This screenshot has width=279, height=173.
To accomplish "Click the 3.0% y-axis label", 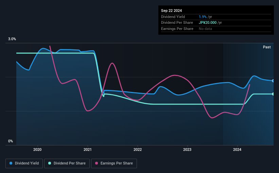I will (12, 39).
